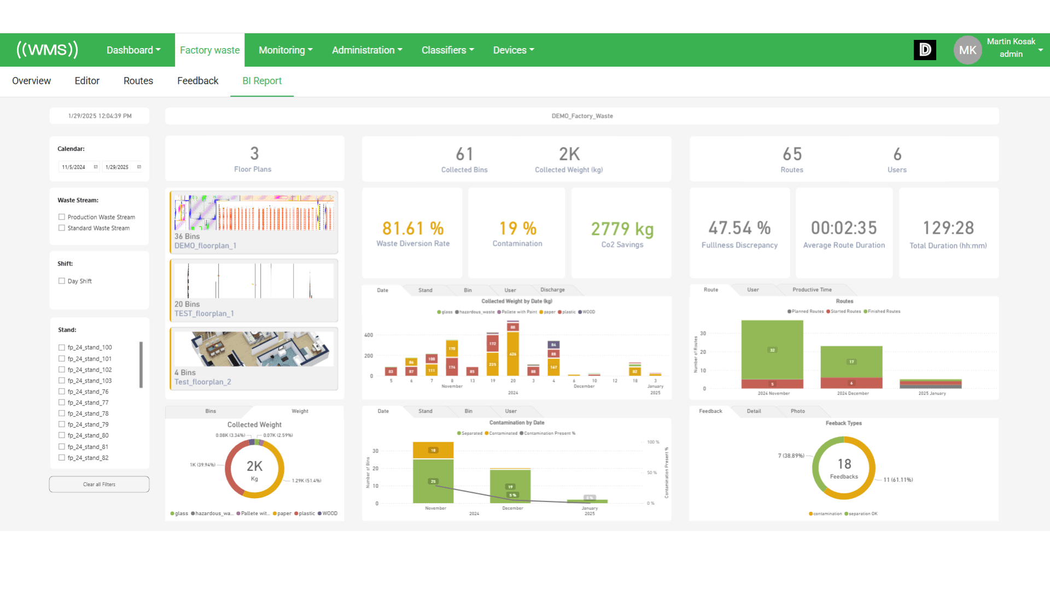
Task: Click the Stand list scrollbar
Action: (141, 365)
